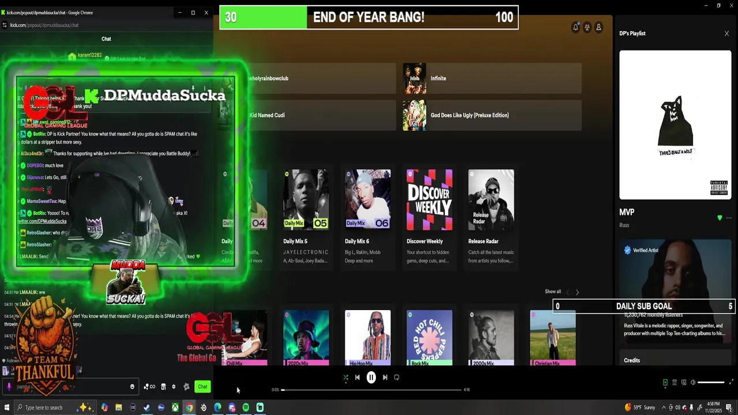Show hidden system tray icons

click(x=664, y=408)
